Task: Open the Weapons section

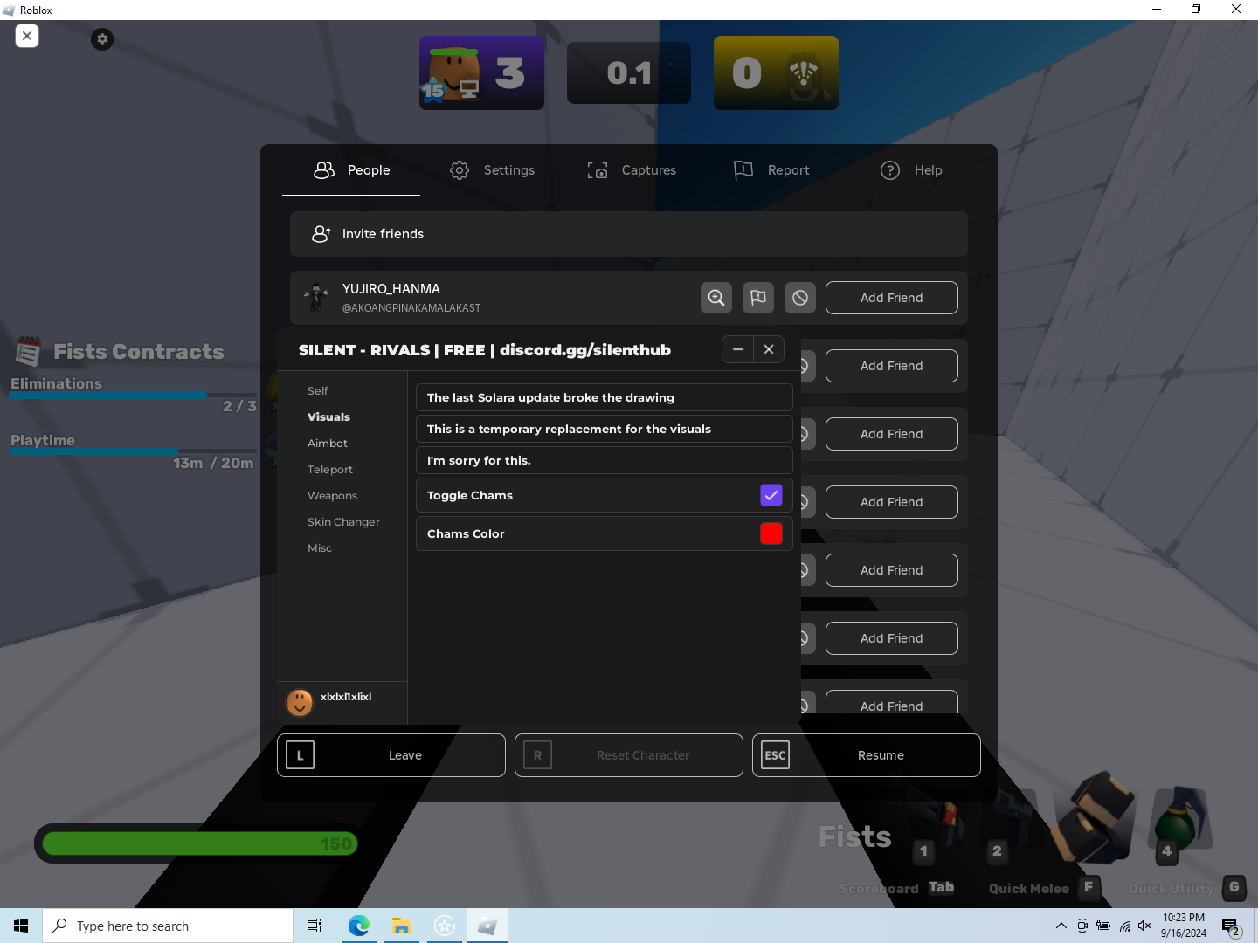Action: click(x=333, y=496)
